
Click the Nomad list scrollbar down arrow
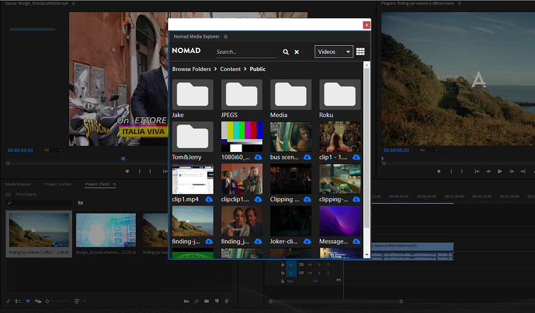click(x=367, y=254)
